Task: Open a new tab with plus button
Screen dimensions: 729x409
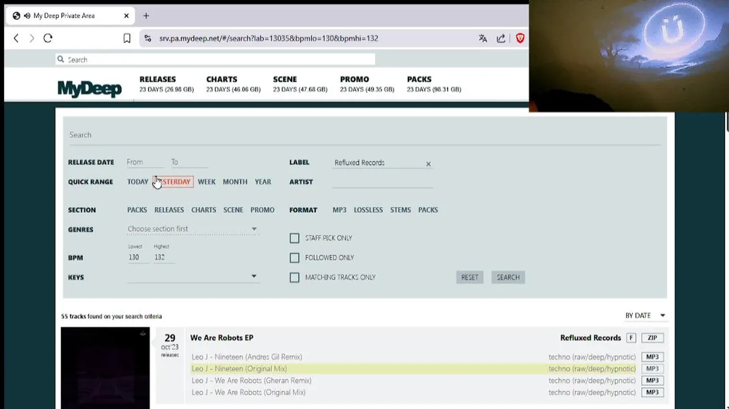Action: click(146, 15)
